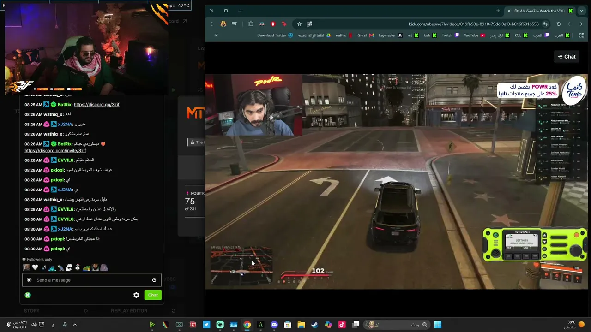Go forward in browser history

click(570, 24)
